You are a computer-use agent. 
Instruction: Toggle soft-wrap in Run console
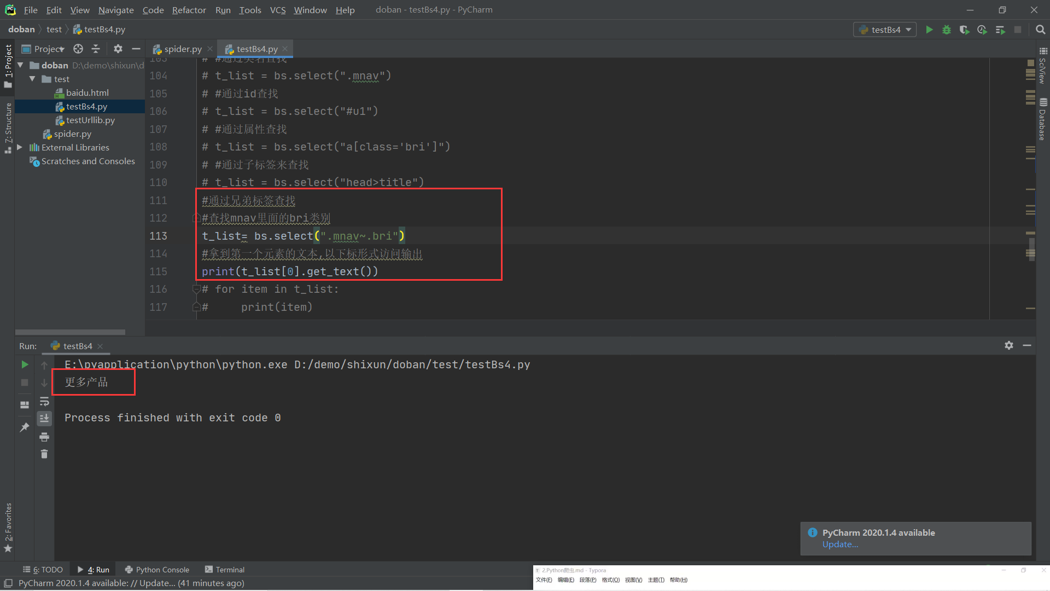(x=44, y=402)
